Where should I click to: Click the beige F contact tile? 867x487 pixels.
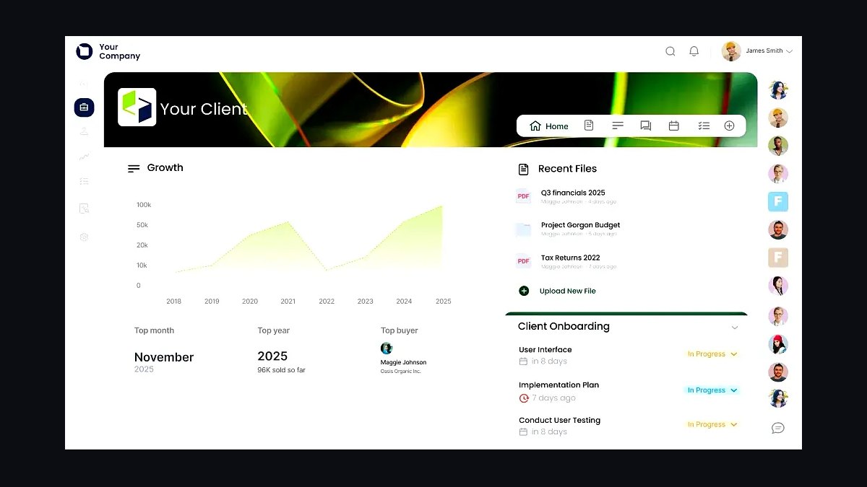(x=778, y=258)
